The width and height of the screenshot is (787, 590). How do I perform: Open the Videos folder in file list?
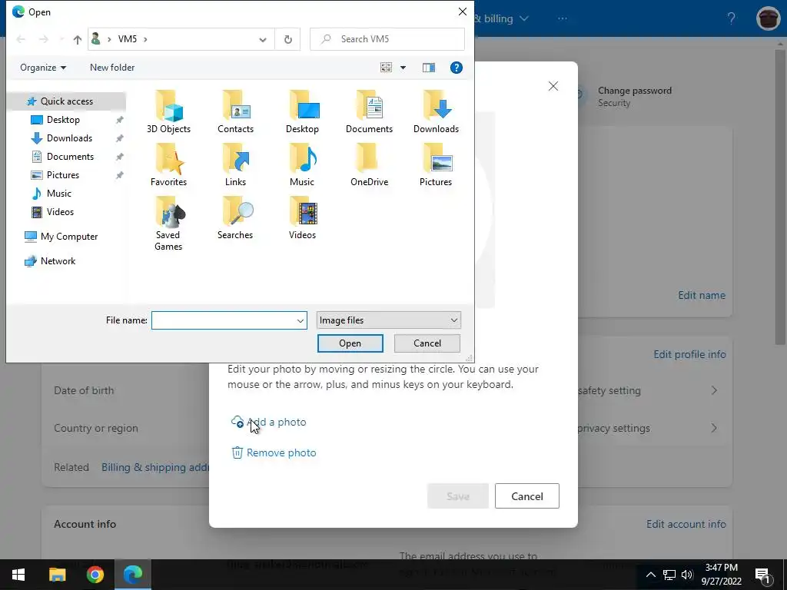(302, 218)
